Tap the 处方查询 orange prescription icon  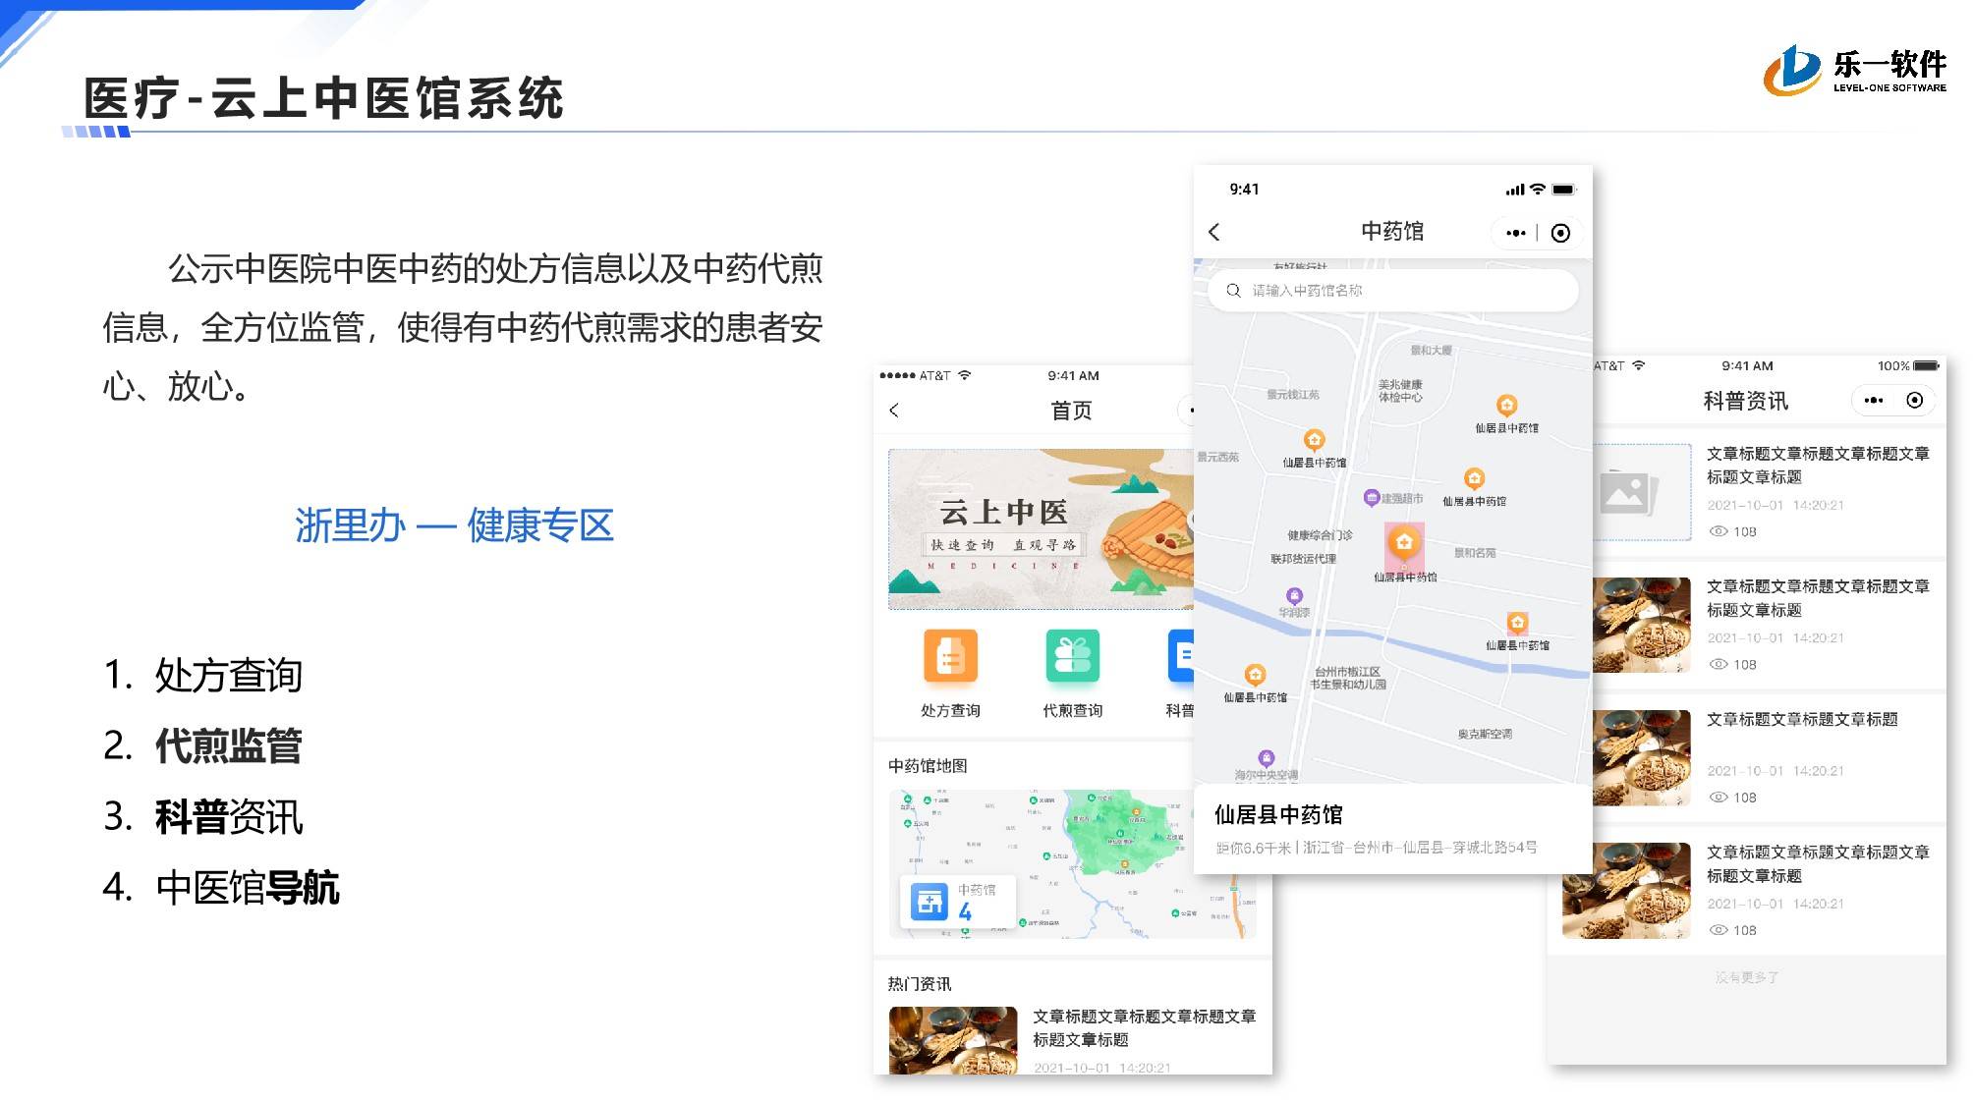[950, 655]
